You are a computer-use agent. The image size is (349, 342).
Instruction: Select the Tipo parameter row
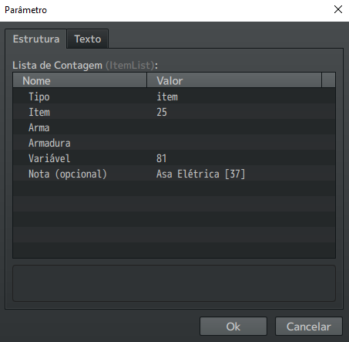(x=174, y=96)
